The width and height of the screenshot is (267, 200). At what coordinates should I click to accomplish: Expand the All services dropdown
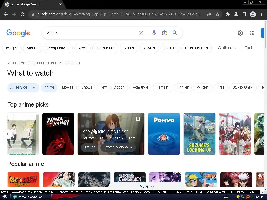pos(23,87)
